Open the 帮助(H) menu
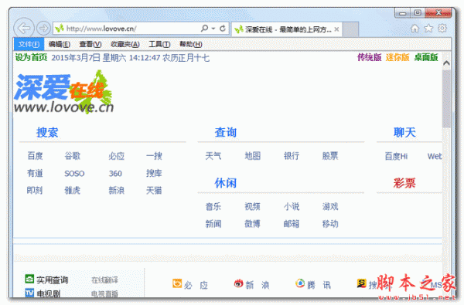The image size is (464, 305). click(190, 44)
